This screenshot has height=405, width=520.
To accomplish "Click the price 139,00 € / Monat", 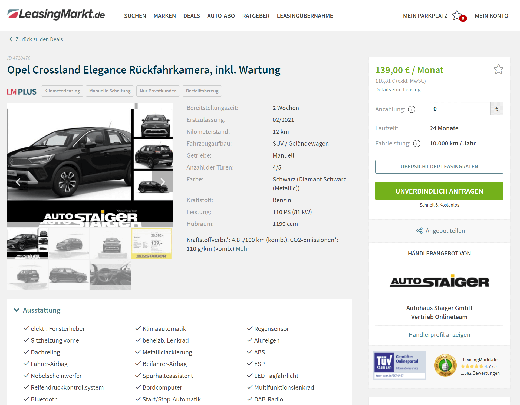I will click(x=409, y=70).
